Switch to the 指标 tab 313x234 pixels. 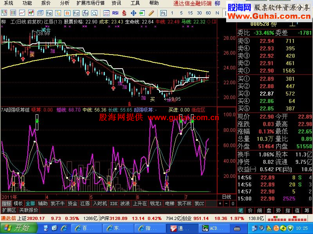[6, 203]
